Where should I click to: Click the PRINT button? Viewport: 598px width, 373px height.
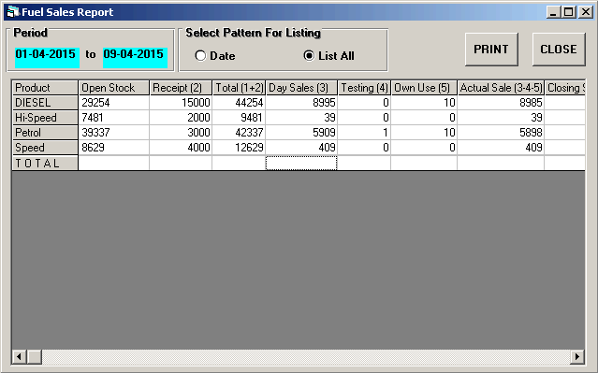click(491, 50)
